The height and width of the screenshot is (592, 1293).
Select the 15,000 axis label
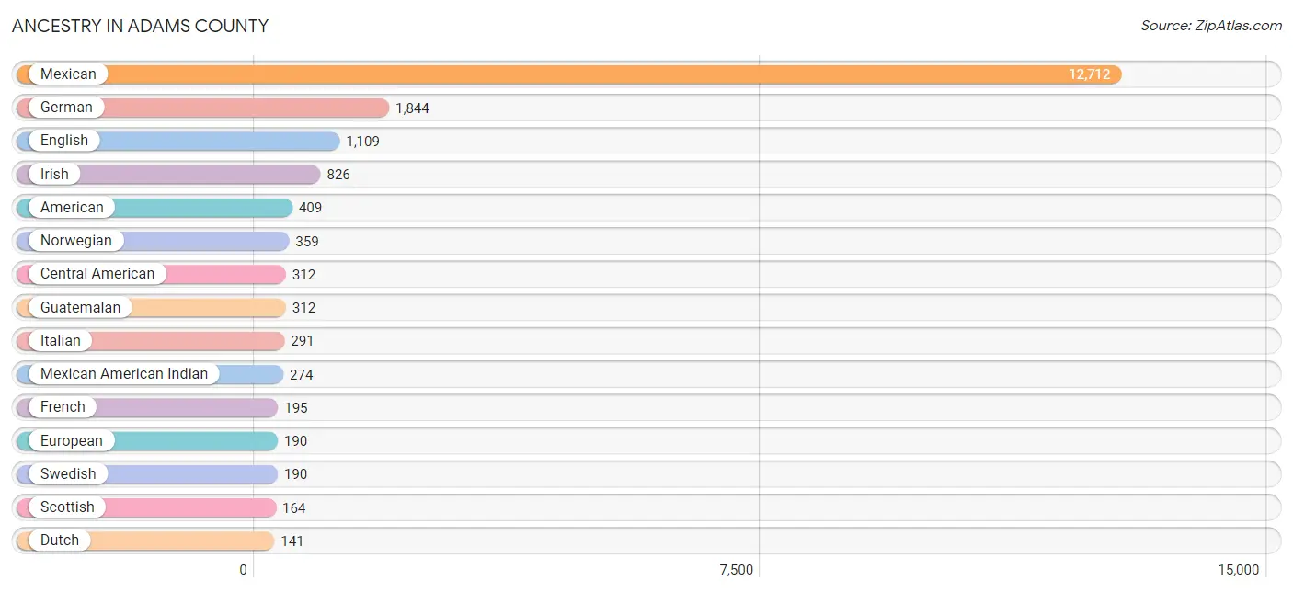pos(1238,570)
